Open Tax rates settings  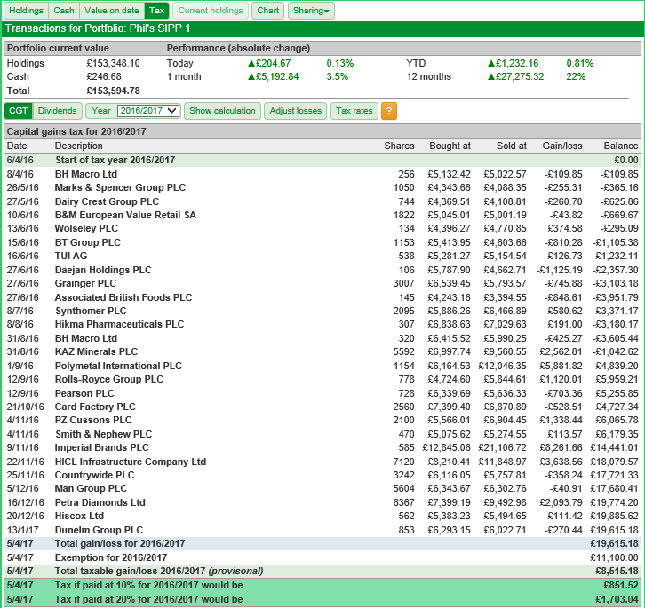click(354, 111)
